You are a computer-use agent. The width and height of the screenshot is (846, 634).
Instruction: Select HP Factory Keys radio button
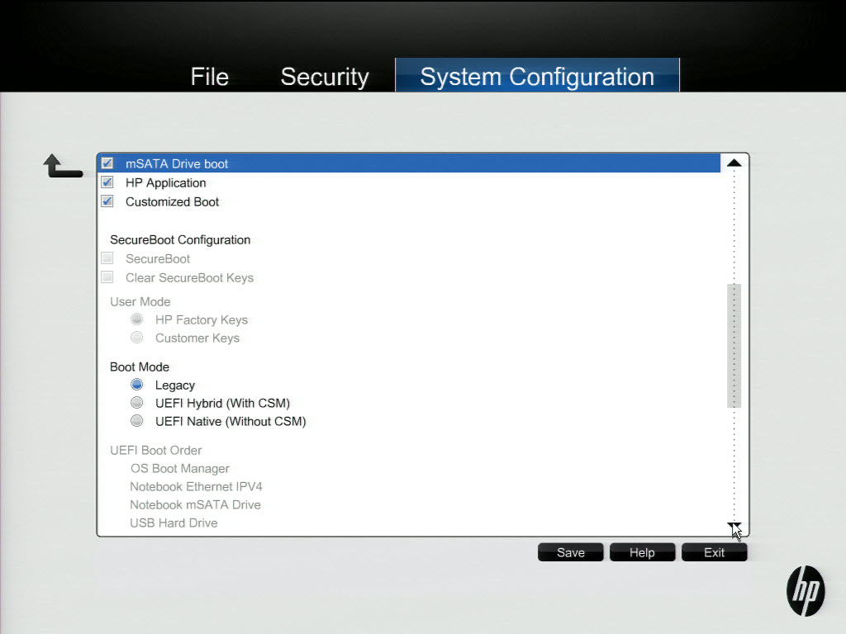coord(137,319)
